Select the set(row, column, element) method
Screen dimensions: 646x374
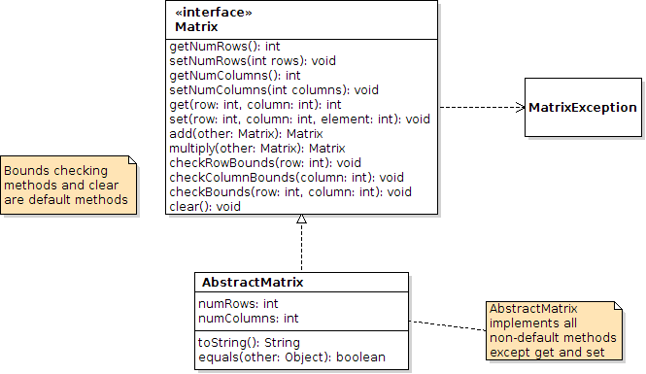pyautogui.click(x=299, y=119)
